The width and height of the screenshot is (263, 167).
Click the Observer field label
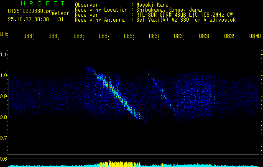87,5
